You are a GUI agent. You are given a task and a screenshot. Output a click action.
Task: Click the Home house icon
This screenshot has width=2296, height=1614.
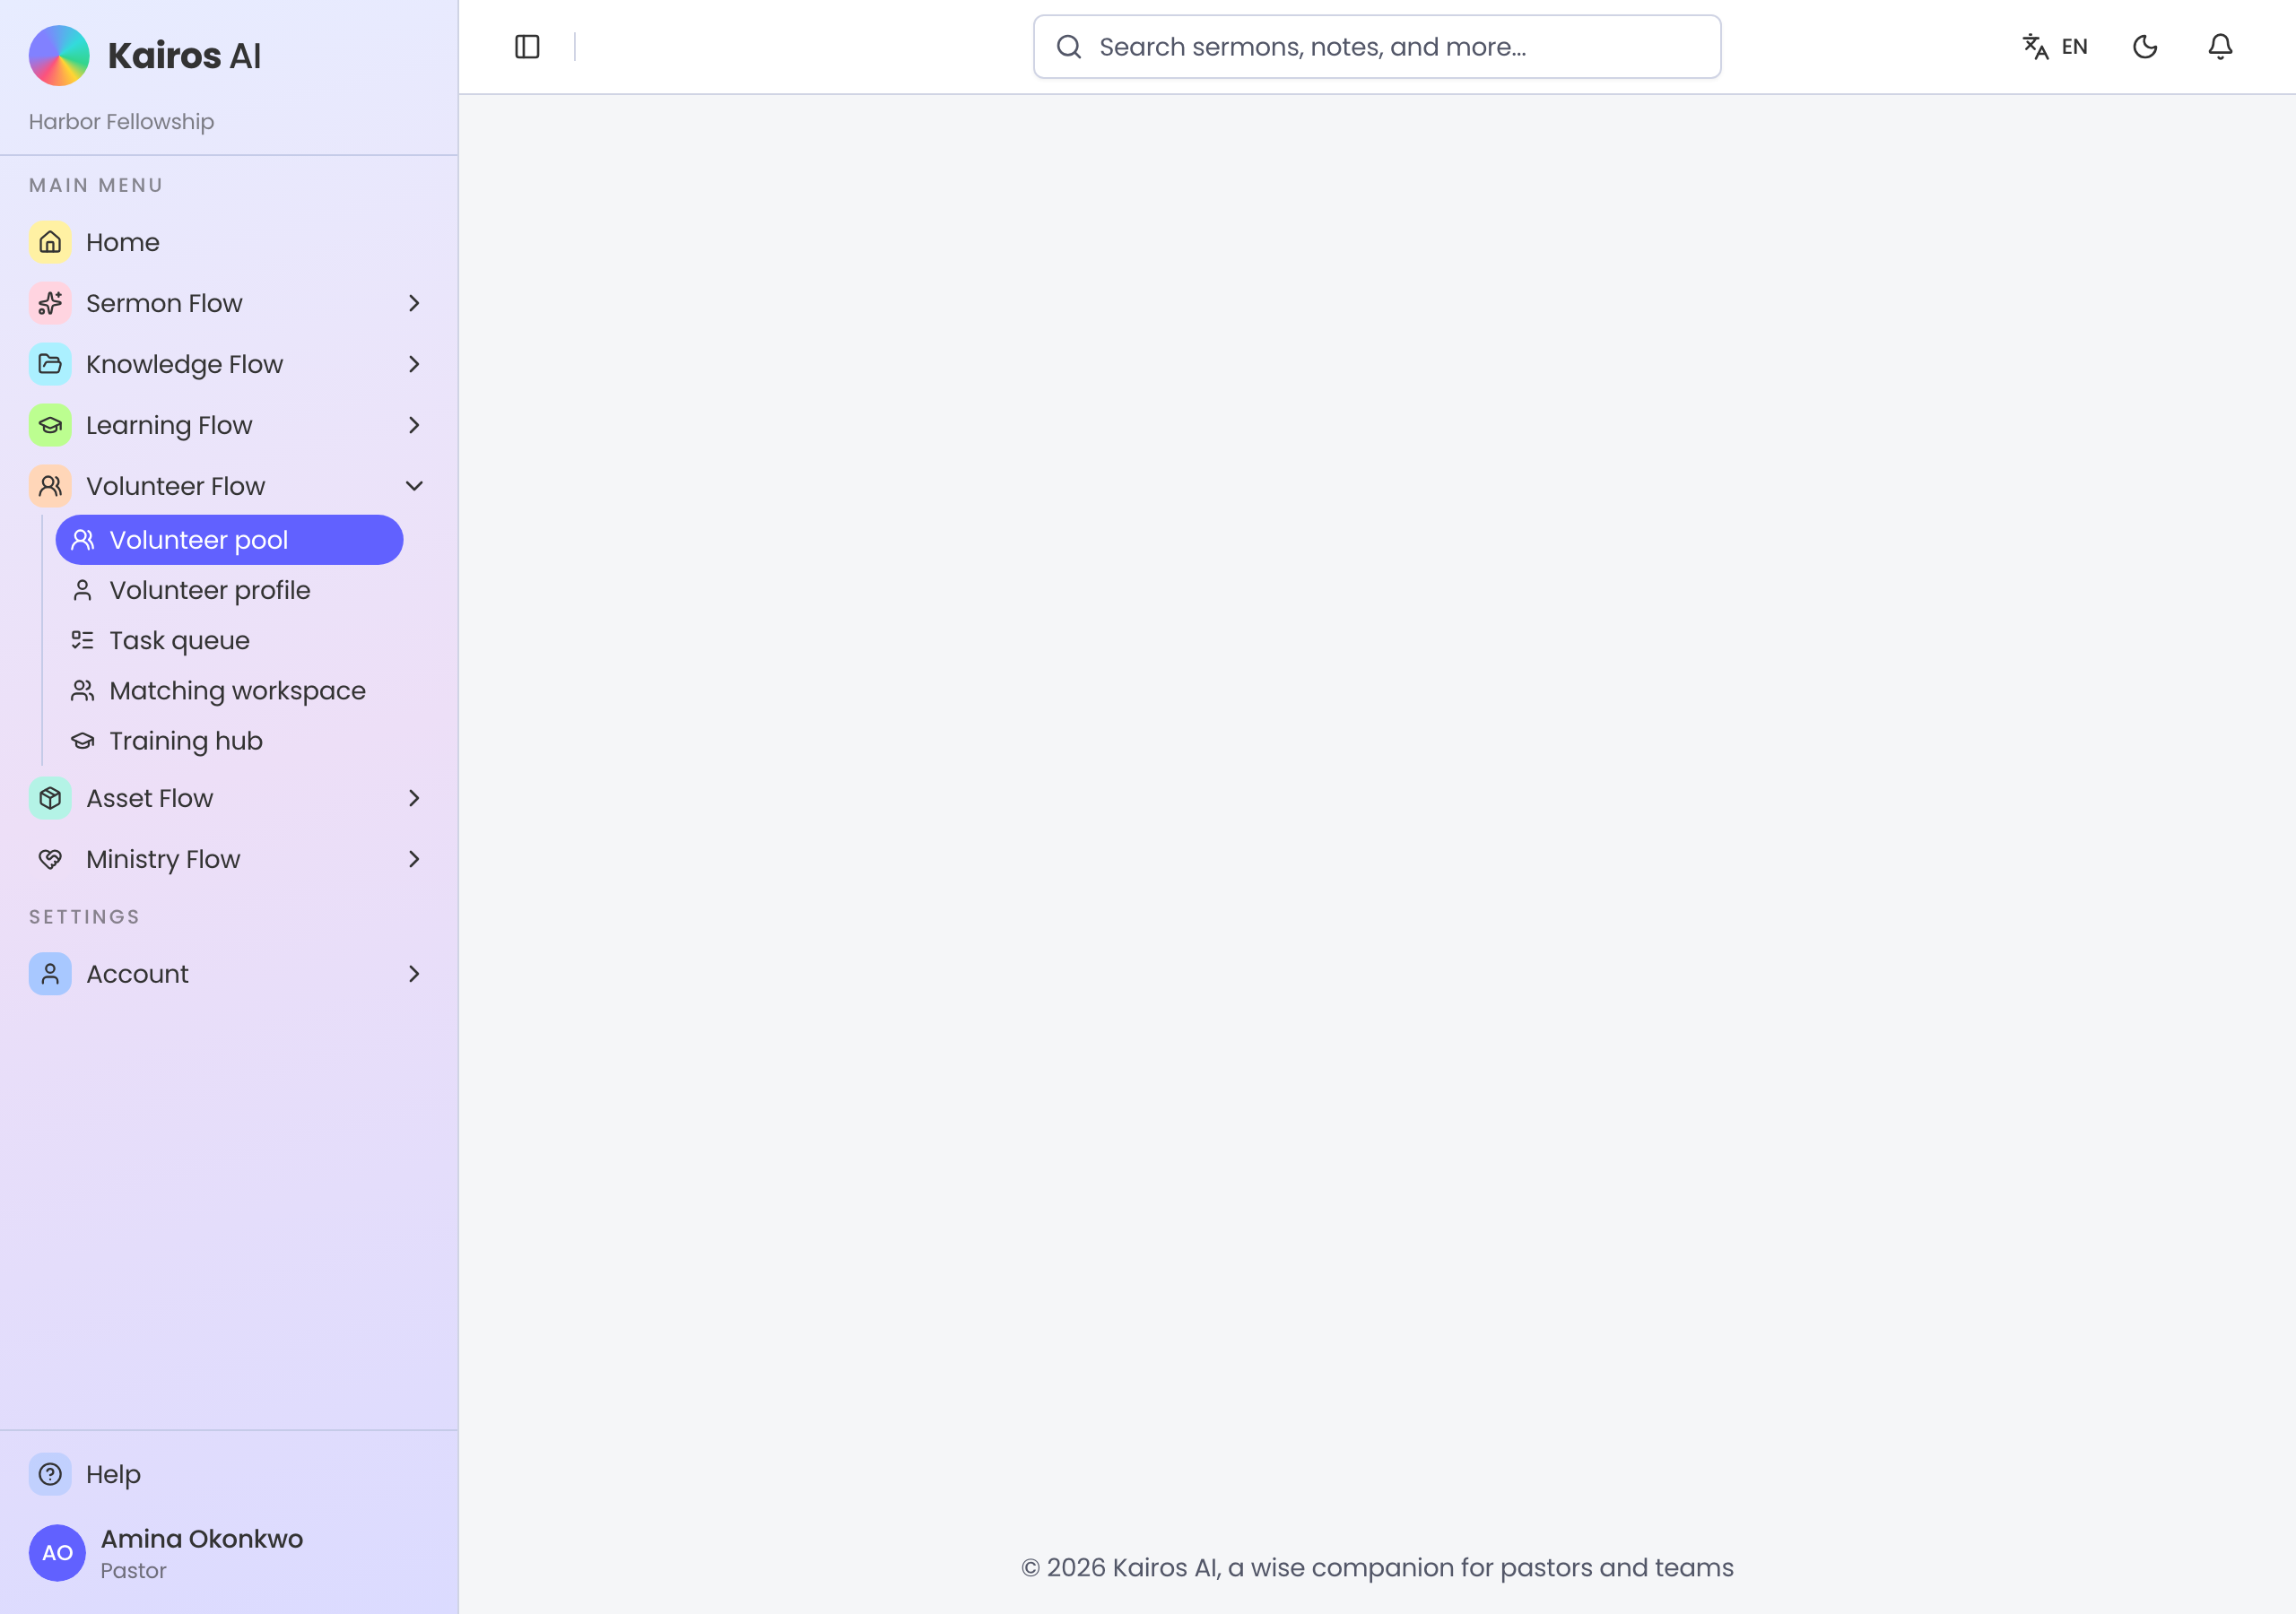50,242
